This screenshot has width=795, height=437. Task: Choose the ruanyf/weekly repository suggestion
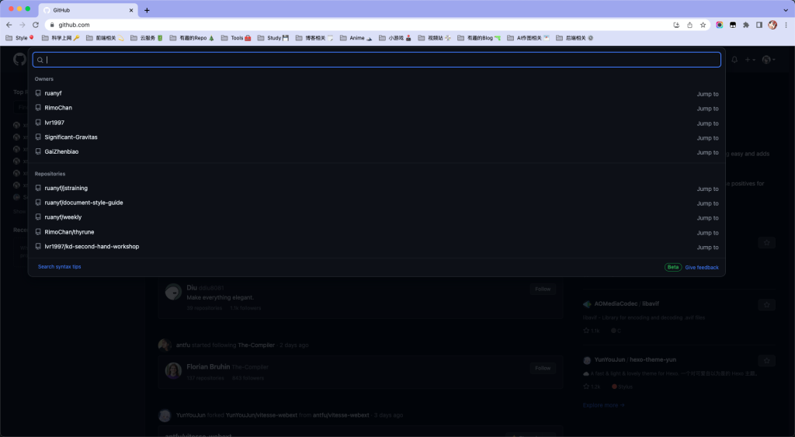(63, 217)
